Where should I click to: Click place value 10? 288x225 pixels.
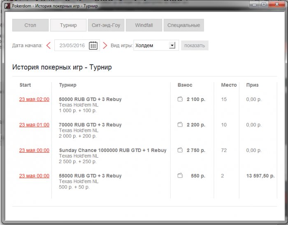click(x=224, y=125)
